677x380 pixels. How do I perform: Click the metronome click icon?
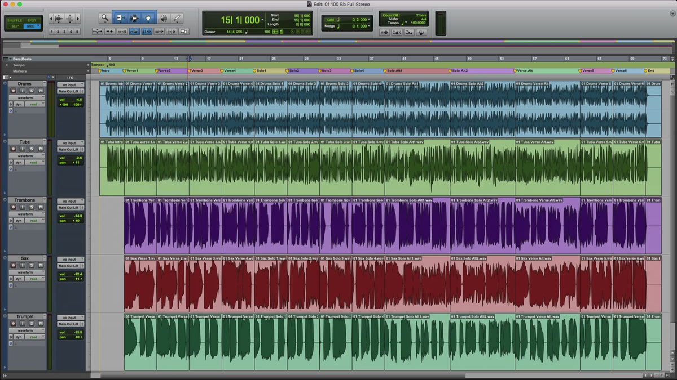coord(396,33)
